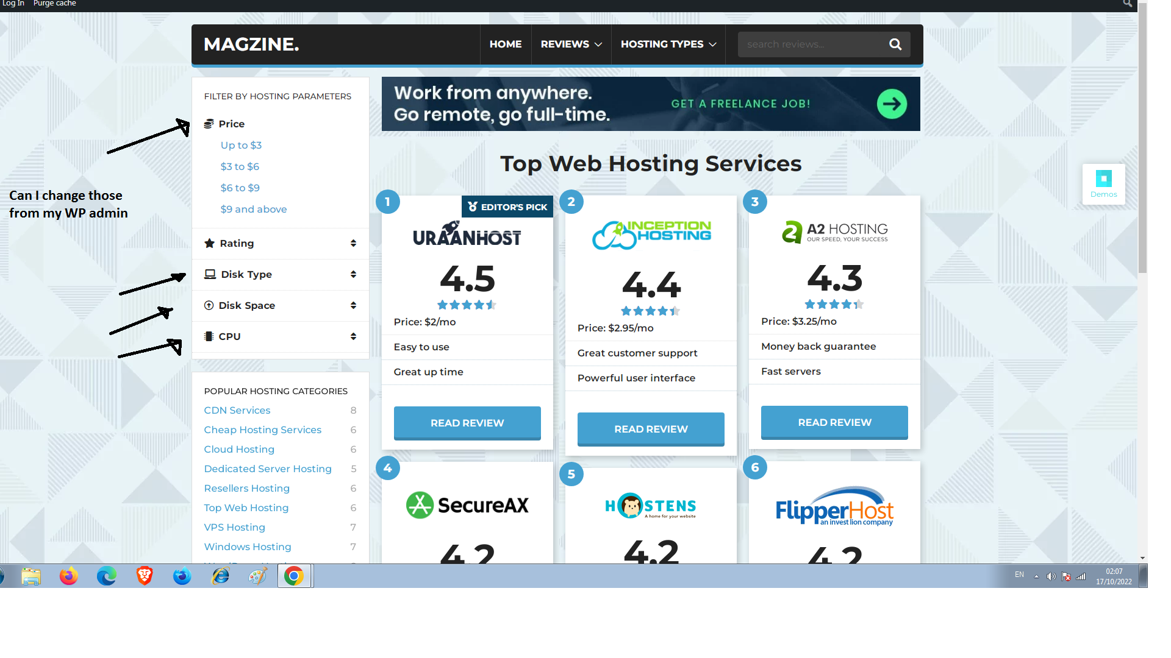This screenshot has height=658, width=1171.
Task: Launch Firefox from the taskbar
Action: [69, 576]
